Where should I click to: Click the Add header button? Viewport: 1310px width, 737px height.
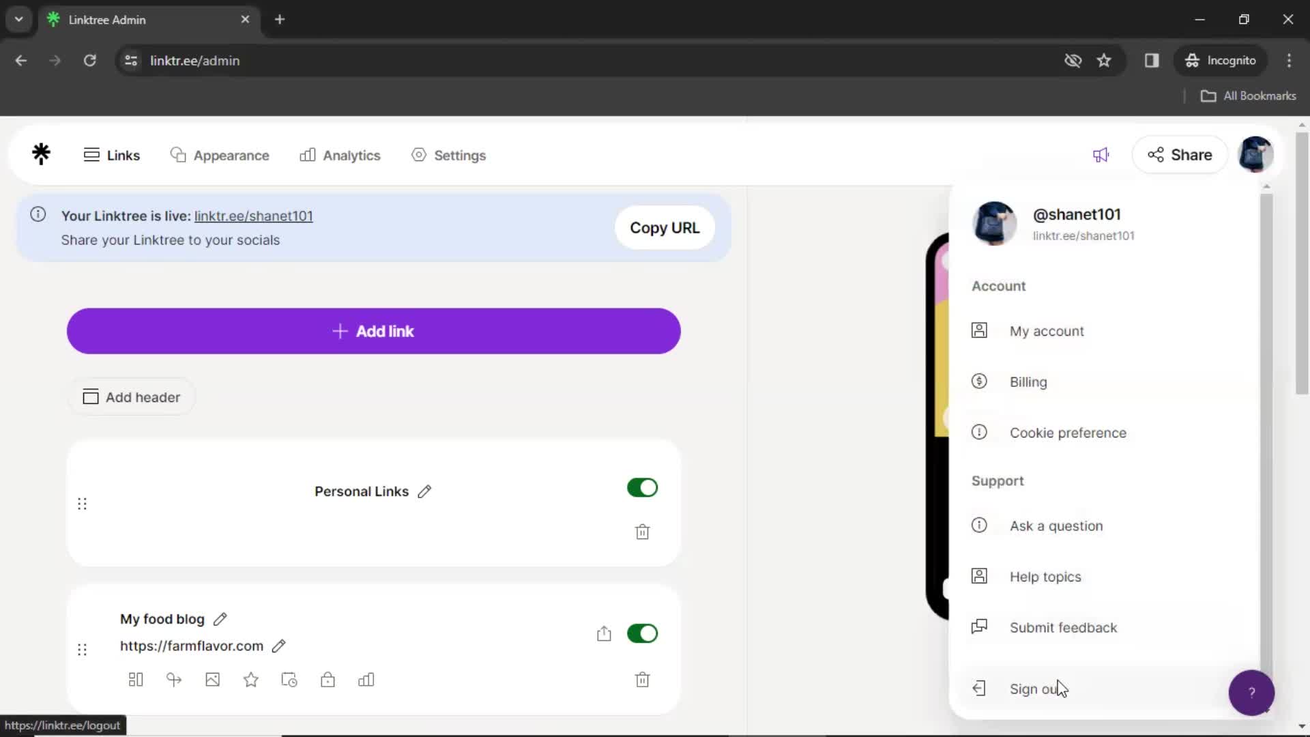click(x=132, y=397)
